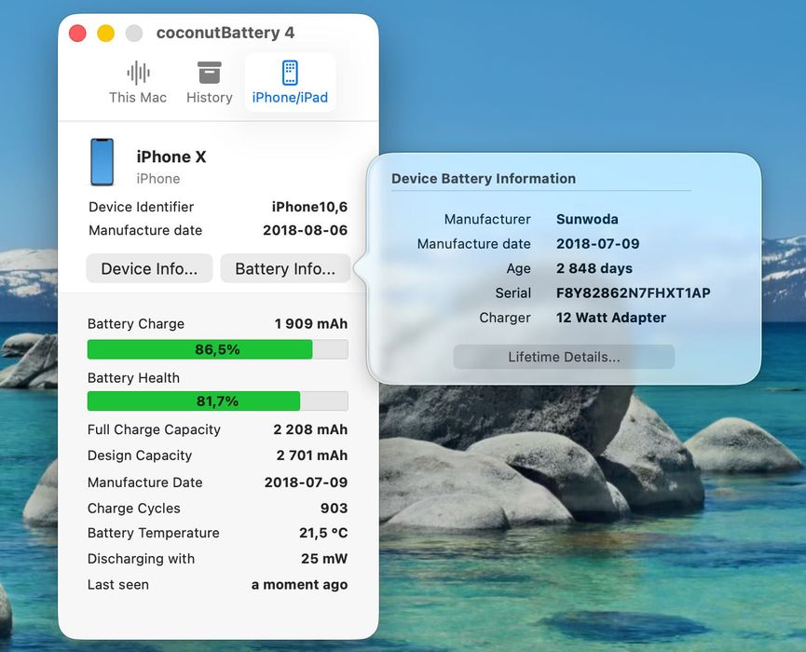Select the battery age 2 848 days
The width and height of the screenshot is (806, 652).
point(594,268)
